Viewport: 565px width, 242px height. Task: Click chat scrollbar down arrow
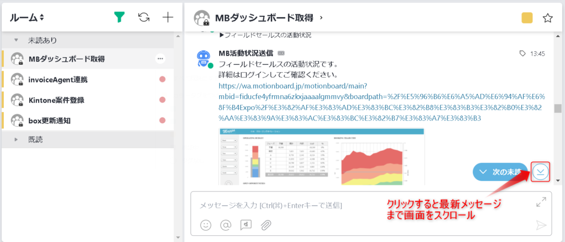pyautogui.click(x=558, y=180)
